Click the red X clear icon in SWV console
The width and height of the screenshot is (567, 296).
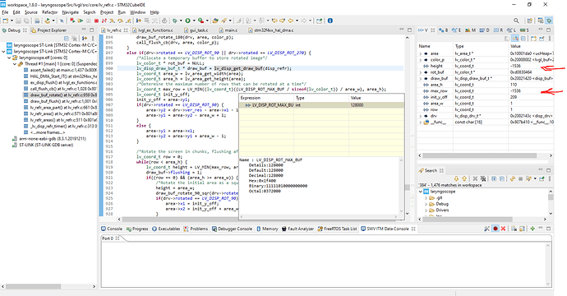pos(503,229)
